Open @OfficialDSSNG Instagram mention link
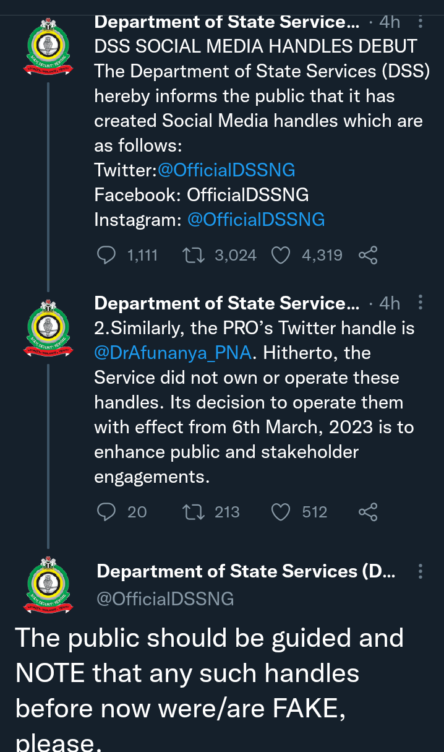Screen dimensions: 444x752 click(x=256, y=219)
